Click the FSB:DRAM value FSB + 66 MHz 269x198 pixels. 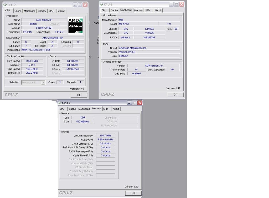coord(106,139)
